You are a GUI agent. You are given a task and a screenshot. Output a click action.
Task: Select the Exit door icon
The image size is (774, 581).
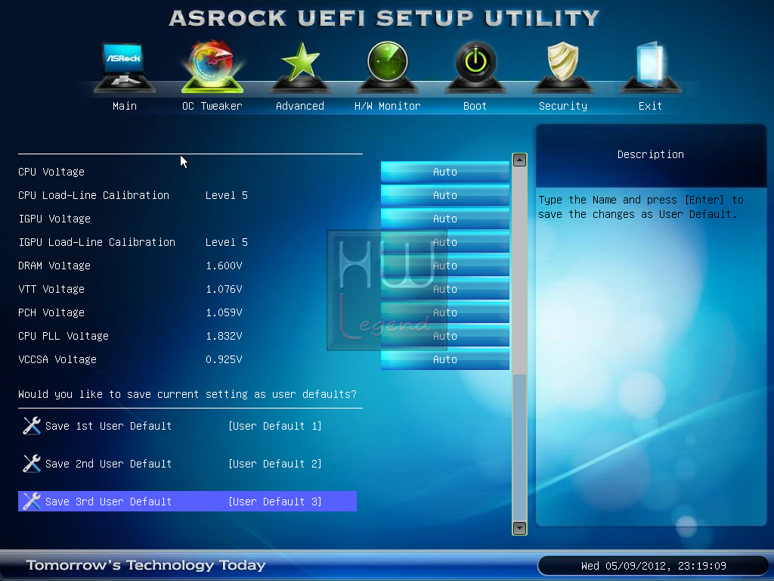pyautogui.click(x=651, y=67)
